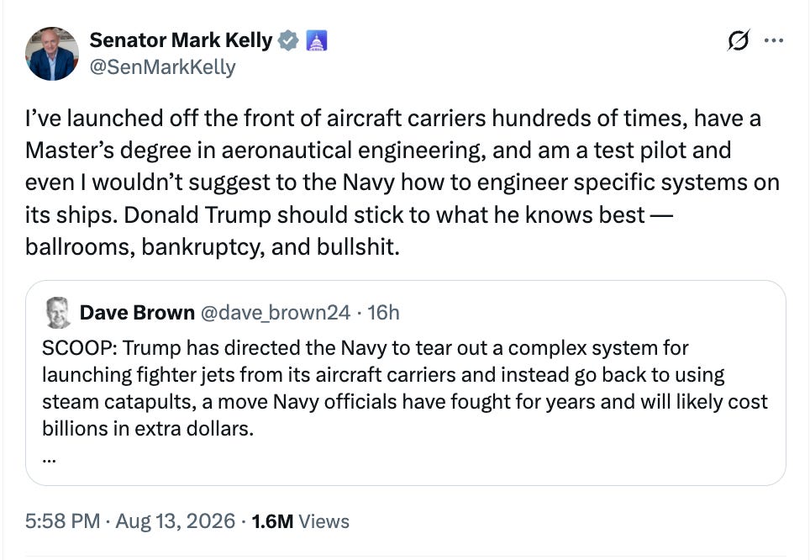The image size is (810, 560).
Task: Open the @dave_brown24 handle
Action: coord(275,312)
